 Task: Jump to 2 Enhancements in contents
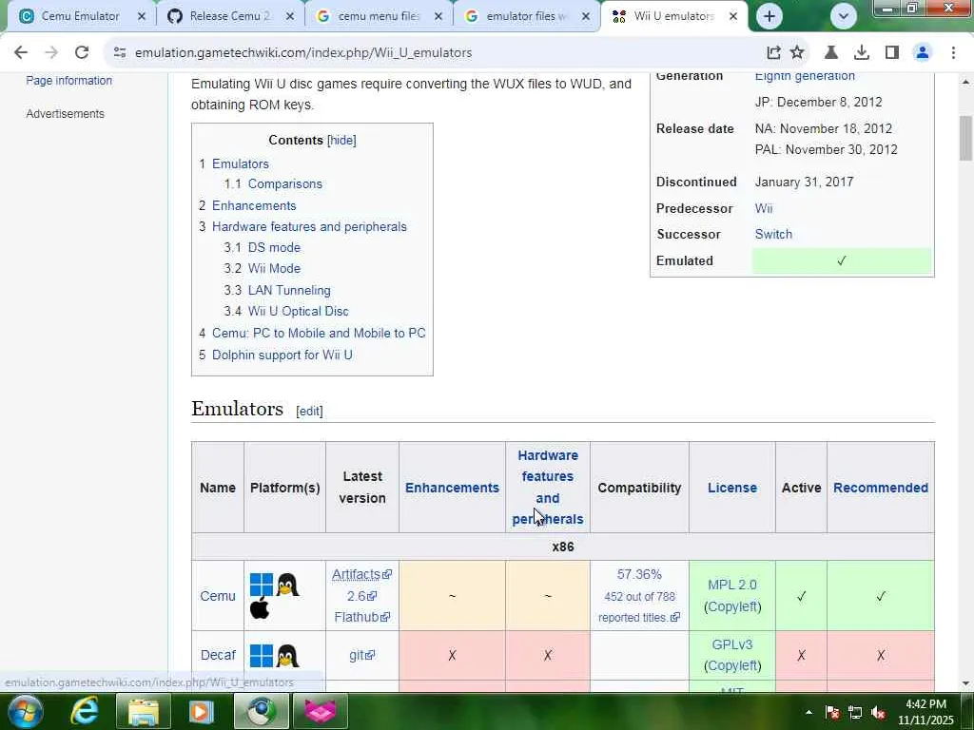coord(248,206)
